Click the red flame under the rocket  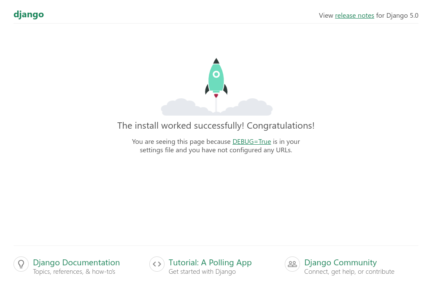[x=216, y=96]
